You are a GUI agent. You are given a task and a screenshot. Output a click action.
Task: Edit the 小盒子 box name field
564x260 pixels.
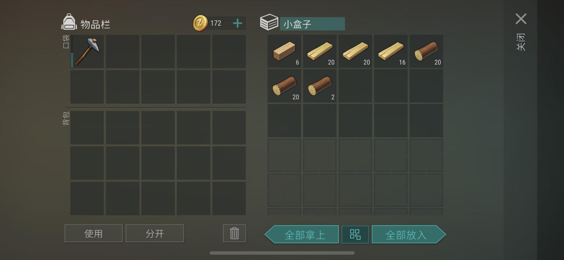click(312, 24)
